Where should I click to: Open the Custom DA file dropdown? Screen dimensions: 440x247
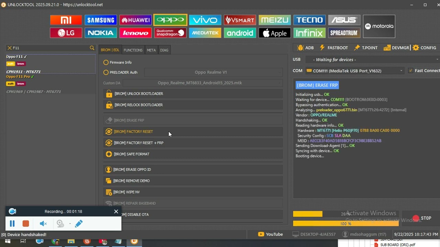(203, 83)
